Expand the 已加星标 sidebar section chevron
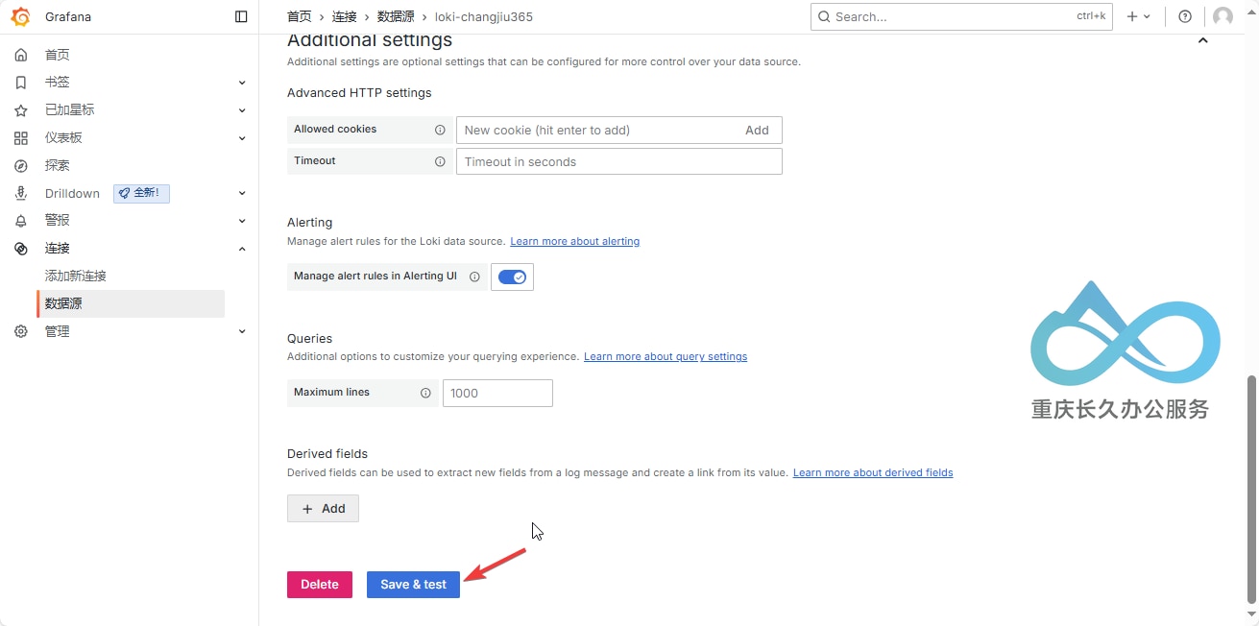 [242, 110]
